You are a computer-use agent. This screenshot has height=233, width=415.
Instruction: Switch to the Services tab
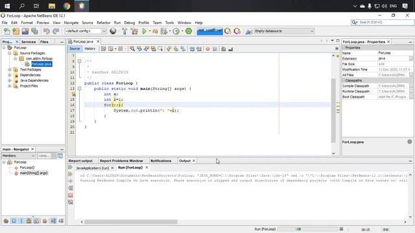pyautogui.click(x=29, y=41)
